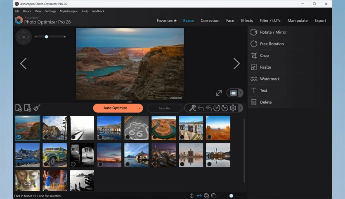Click the Watermark waves icon
Image resolution: width=345 pixels, height=199 pixels.
click(254, 79)
